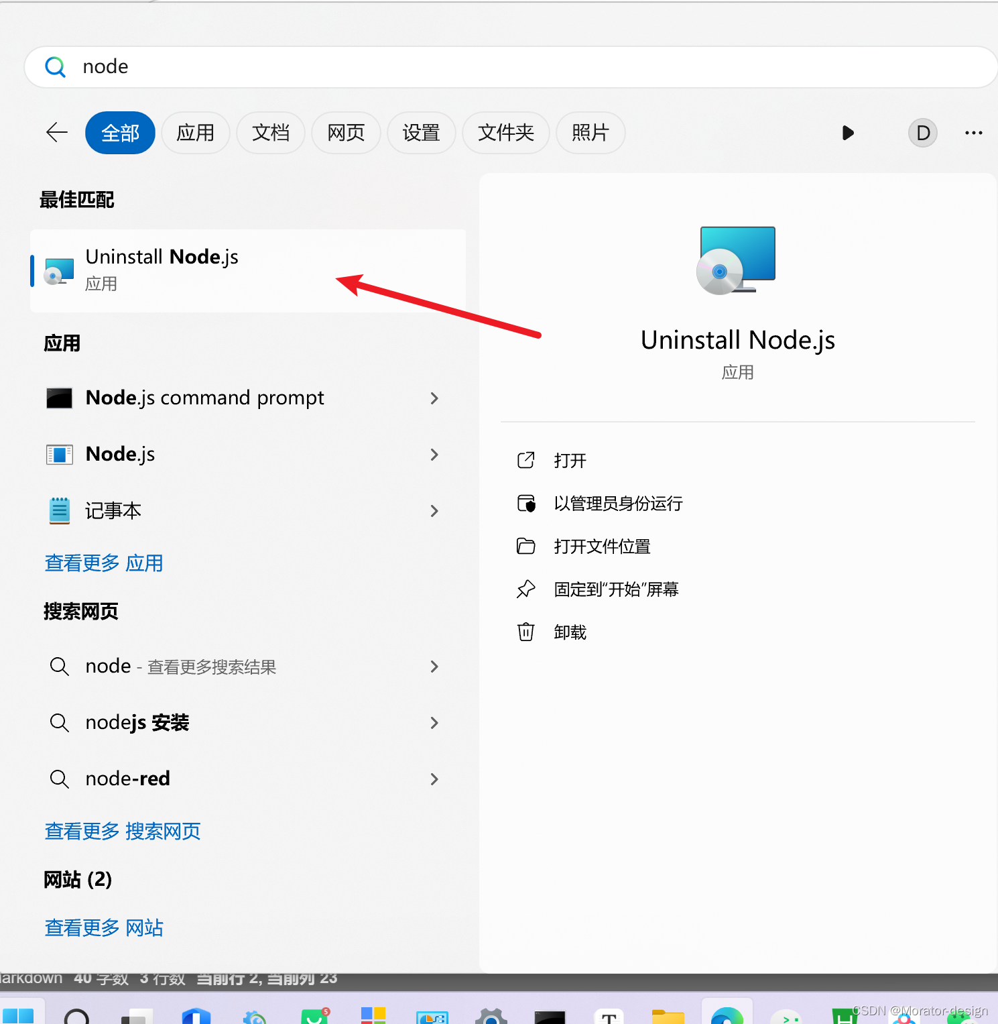Viewport: 998px width, 1024px height.
Task: Open Node.js command prompt from search results
Action: (204, 398)
